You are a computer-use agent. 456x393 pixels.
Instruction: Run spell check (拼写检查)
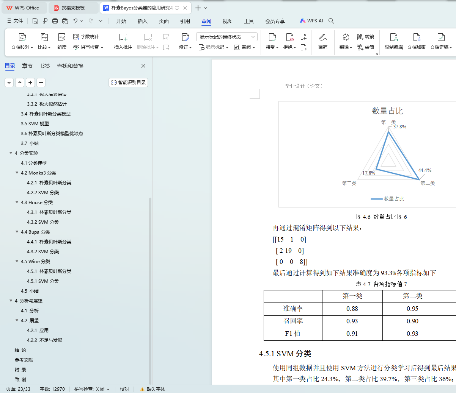[88, 47]
